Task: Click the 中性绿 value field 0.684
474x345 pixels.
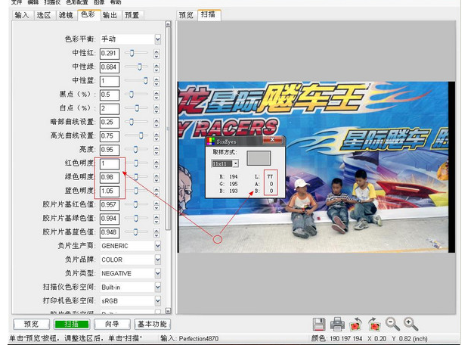Action: click(110, 67)
